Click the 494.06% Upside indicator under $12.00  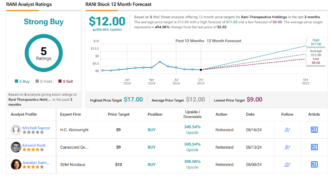[x=107, y=30]
